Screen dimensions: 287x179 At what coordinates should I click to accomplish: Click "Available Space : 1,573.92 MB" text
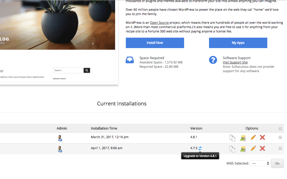[161, 62]
